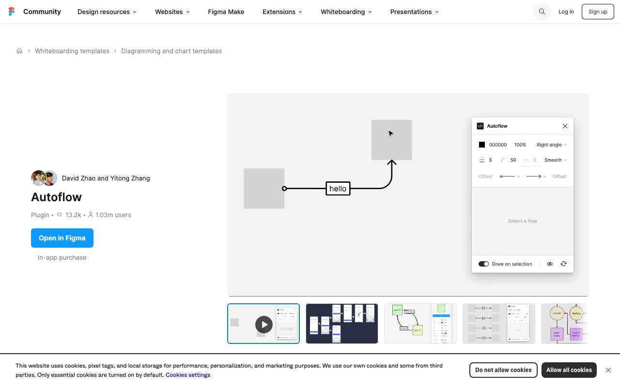The image size is (620, 387).
Task: Click the stroke weight lines icon
Action: [x=481, y=160]
